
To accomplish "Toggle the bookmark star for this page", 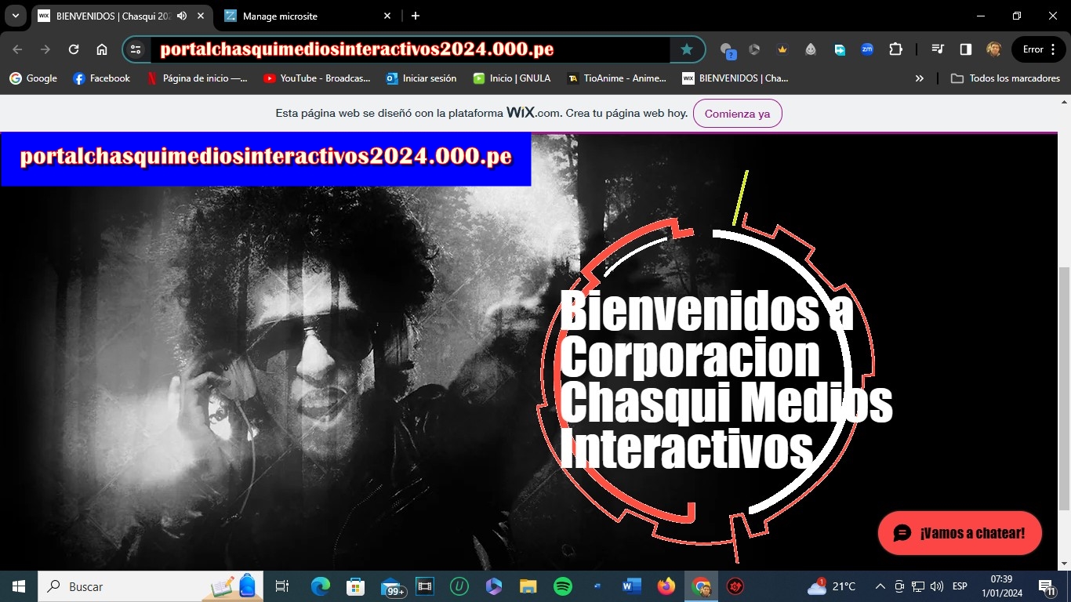I will [687, 49].
